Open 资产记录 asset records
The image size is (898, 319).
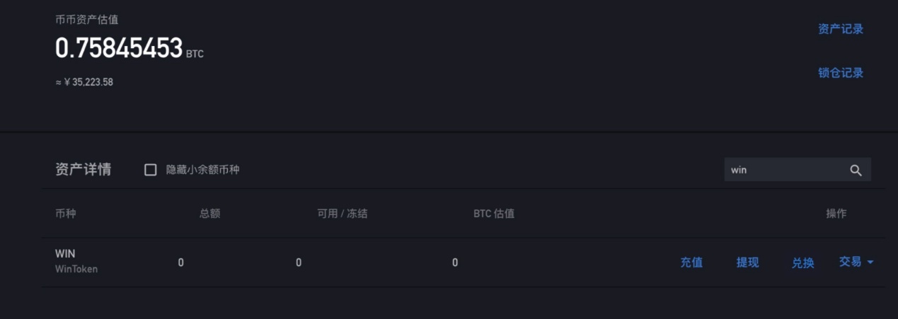[841, 29]
